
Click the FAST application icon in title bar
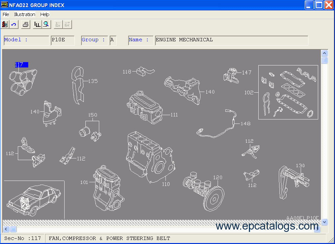point(5,5)
